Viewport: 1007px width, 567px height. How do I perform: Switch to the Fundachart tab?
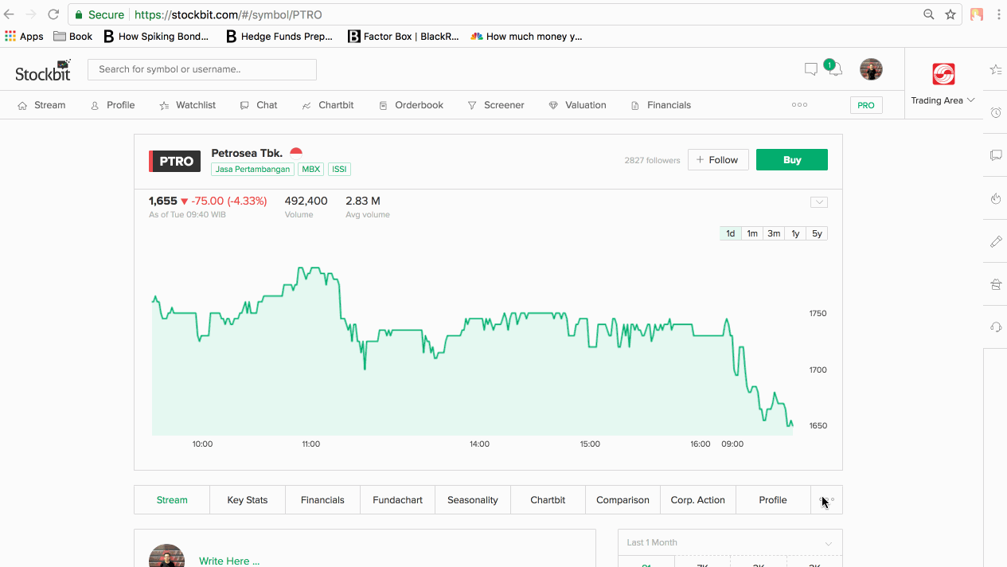[398, 500]
